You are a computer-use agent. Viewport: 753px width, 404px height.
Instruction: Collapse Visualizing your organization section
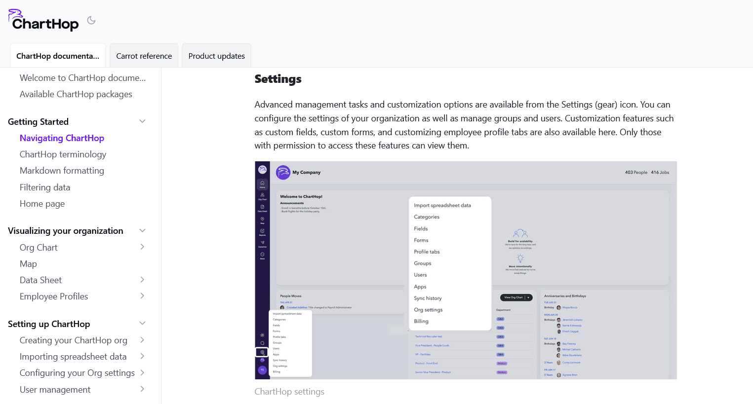(x=142, y=230)
